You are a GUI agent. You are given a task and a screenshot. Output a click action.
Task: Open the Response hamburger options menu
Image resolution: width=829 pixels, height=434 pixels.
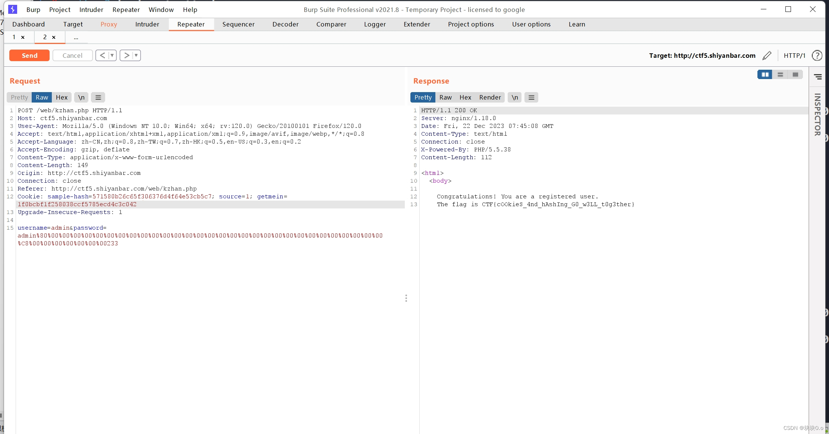(531, 97)
